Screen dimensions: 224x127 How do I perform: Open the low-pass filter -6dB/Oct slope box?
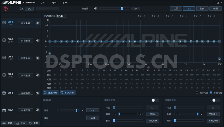click(213, 121)
